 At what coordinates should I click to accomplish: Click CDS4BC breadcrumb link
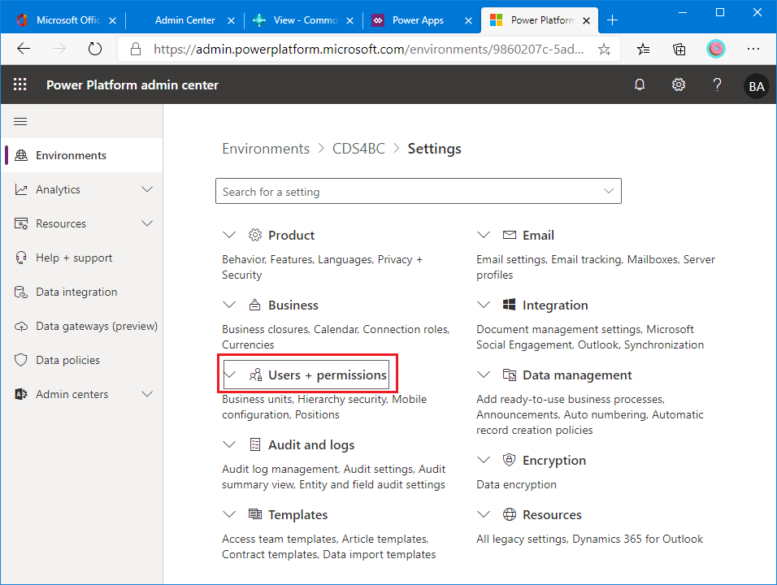click(x=358, y=149)
